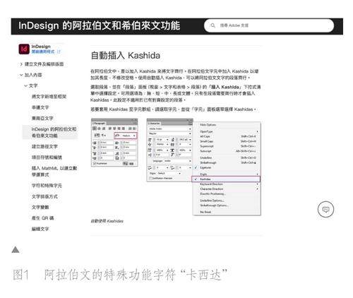Click the InDesign app logo icon

click(x=24, y=49)
